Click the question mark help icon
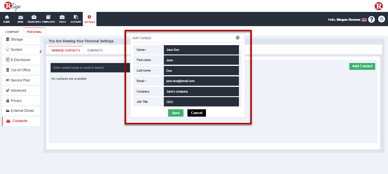The height and width of the screenshot is (174, 388). (x=372, y=19)
